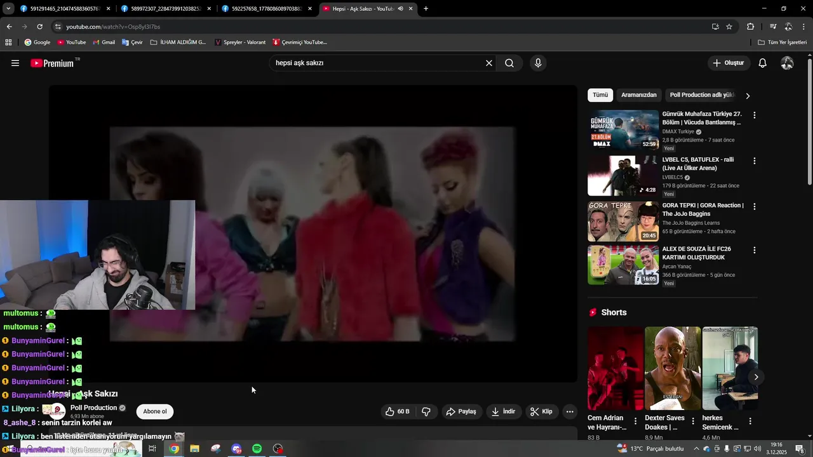The width and height of the screenshot is (813, 457).
Task: Install app icon in address bar
Action: [715, 27]
